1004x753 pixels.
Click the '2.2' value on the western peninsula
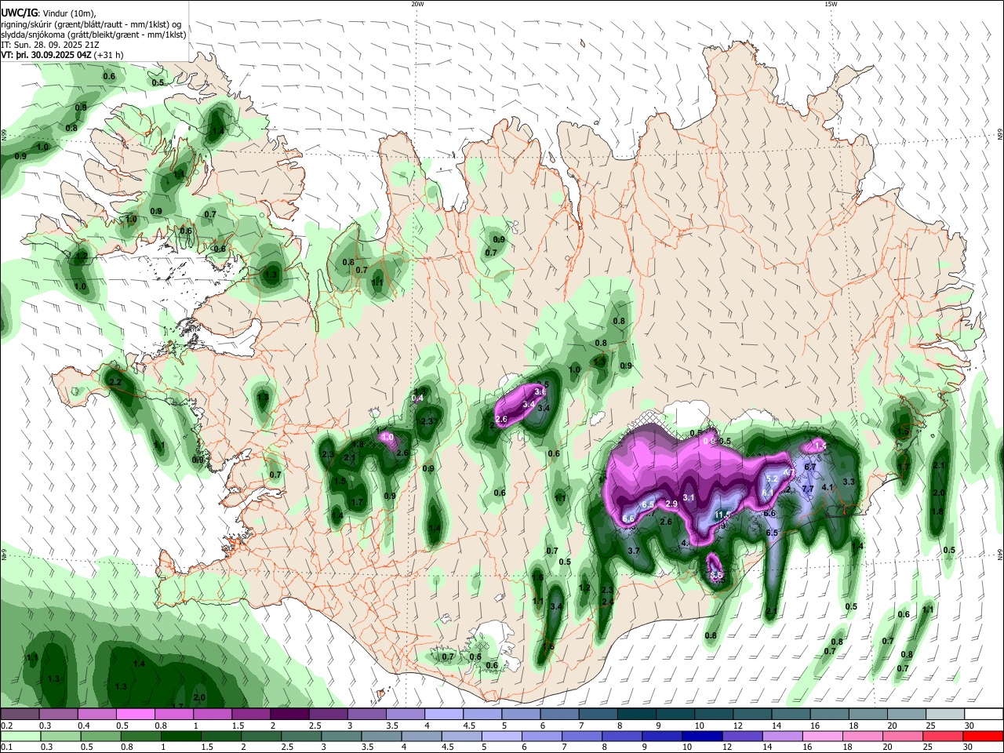(x=115, y=382)
